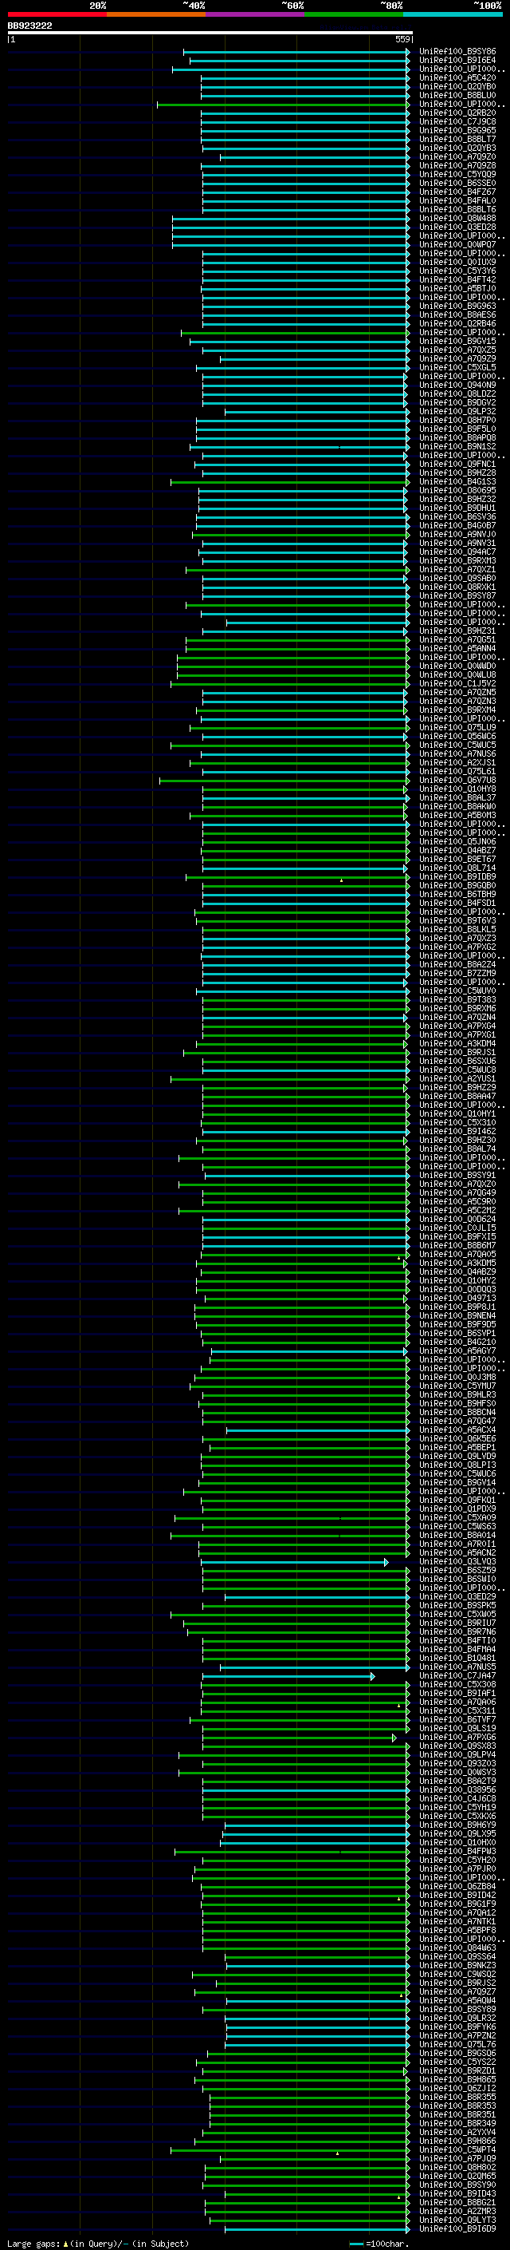Select label UniRef100_B6SSE0
This screenshot has height=2250, width=510.
click(457, 184)
